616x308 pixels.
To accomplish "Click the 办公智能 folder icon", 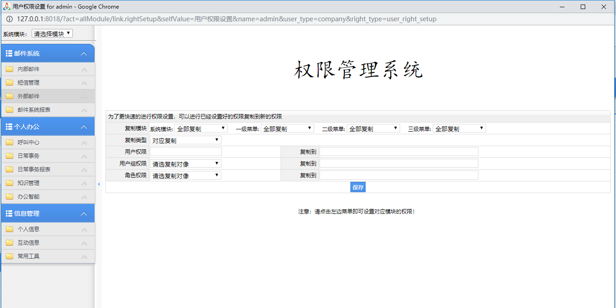I will 10,196.
